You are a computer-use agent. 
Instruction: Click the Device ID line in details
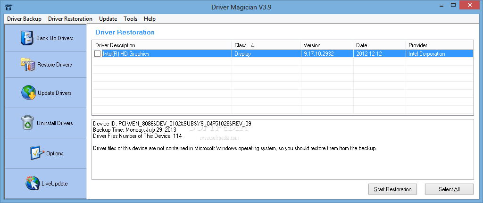172,124
